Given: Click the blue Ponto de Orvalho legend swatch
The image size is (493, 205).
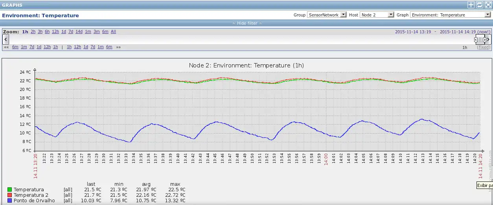Looking at the screenshot, I should click(x=10, y=201).
